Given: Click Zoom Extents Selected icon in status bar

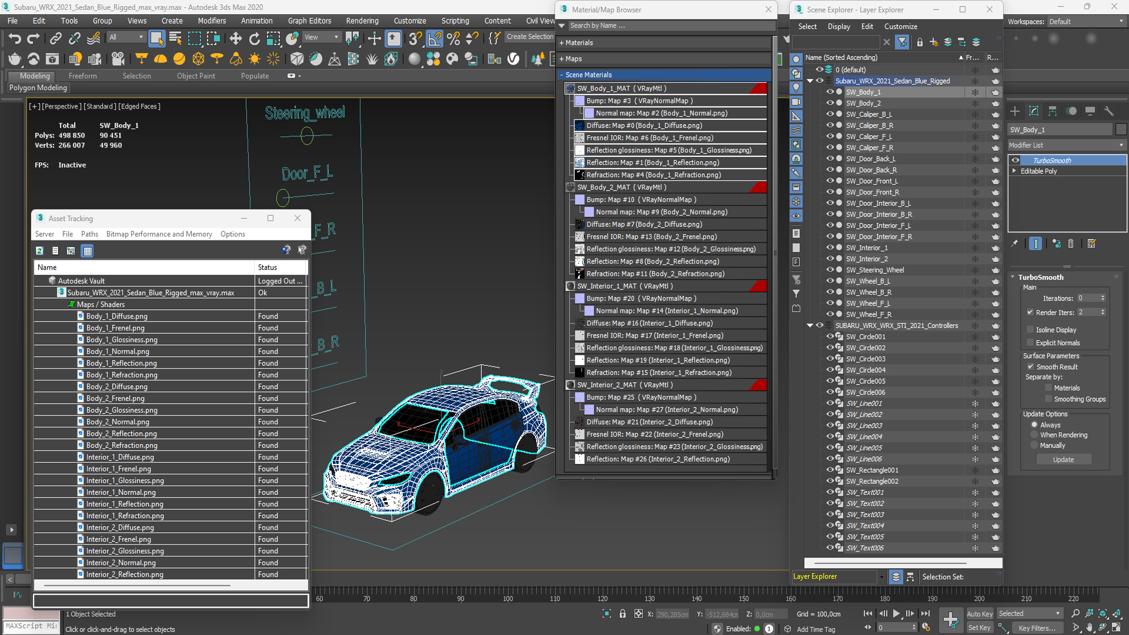Looking at the screenshot, I should click(x=1103, y=614).
